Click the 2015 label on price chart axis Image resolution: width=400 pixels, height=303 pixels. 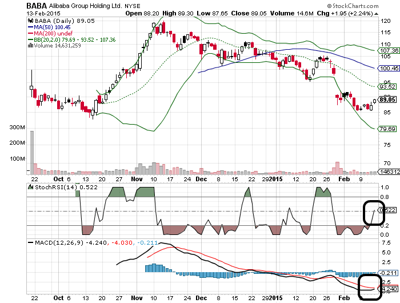pyautogui.click(x=275, y=179)
